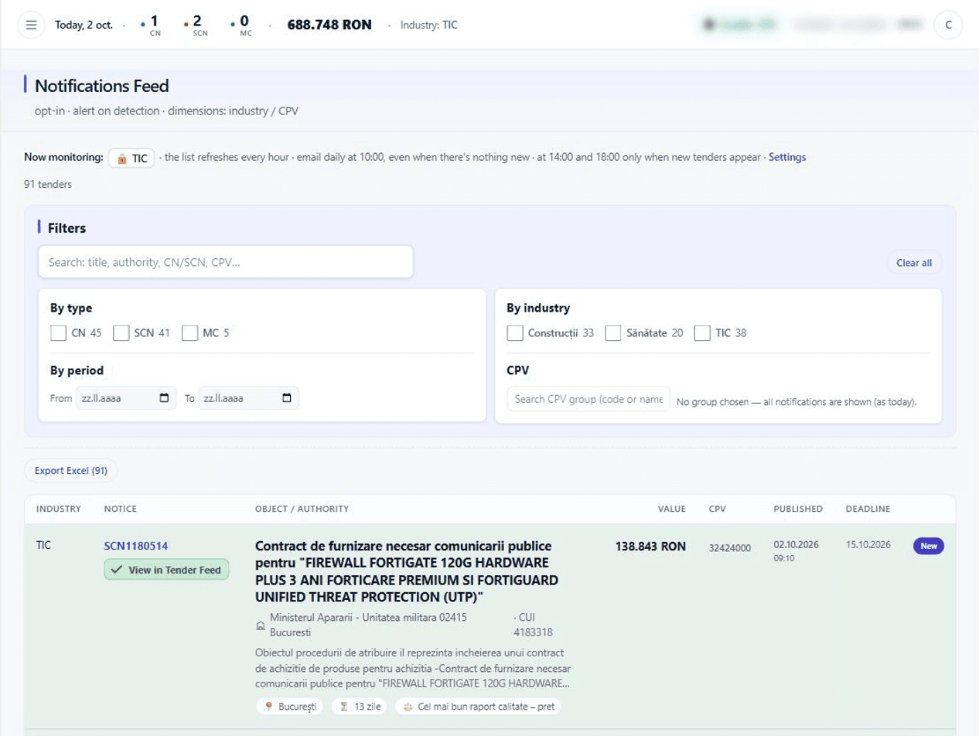Focus the Search CPV group field
The height and width of the screenshot is (736, 979).
[x=588, y=399]
